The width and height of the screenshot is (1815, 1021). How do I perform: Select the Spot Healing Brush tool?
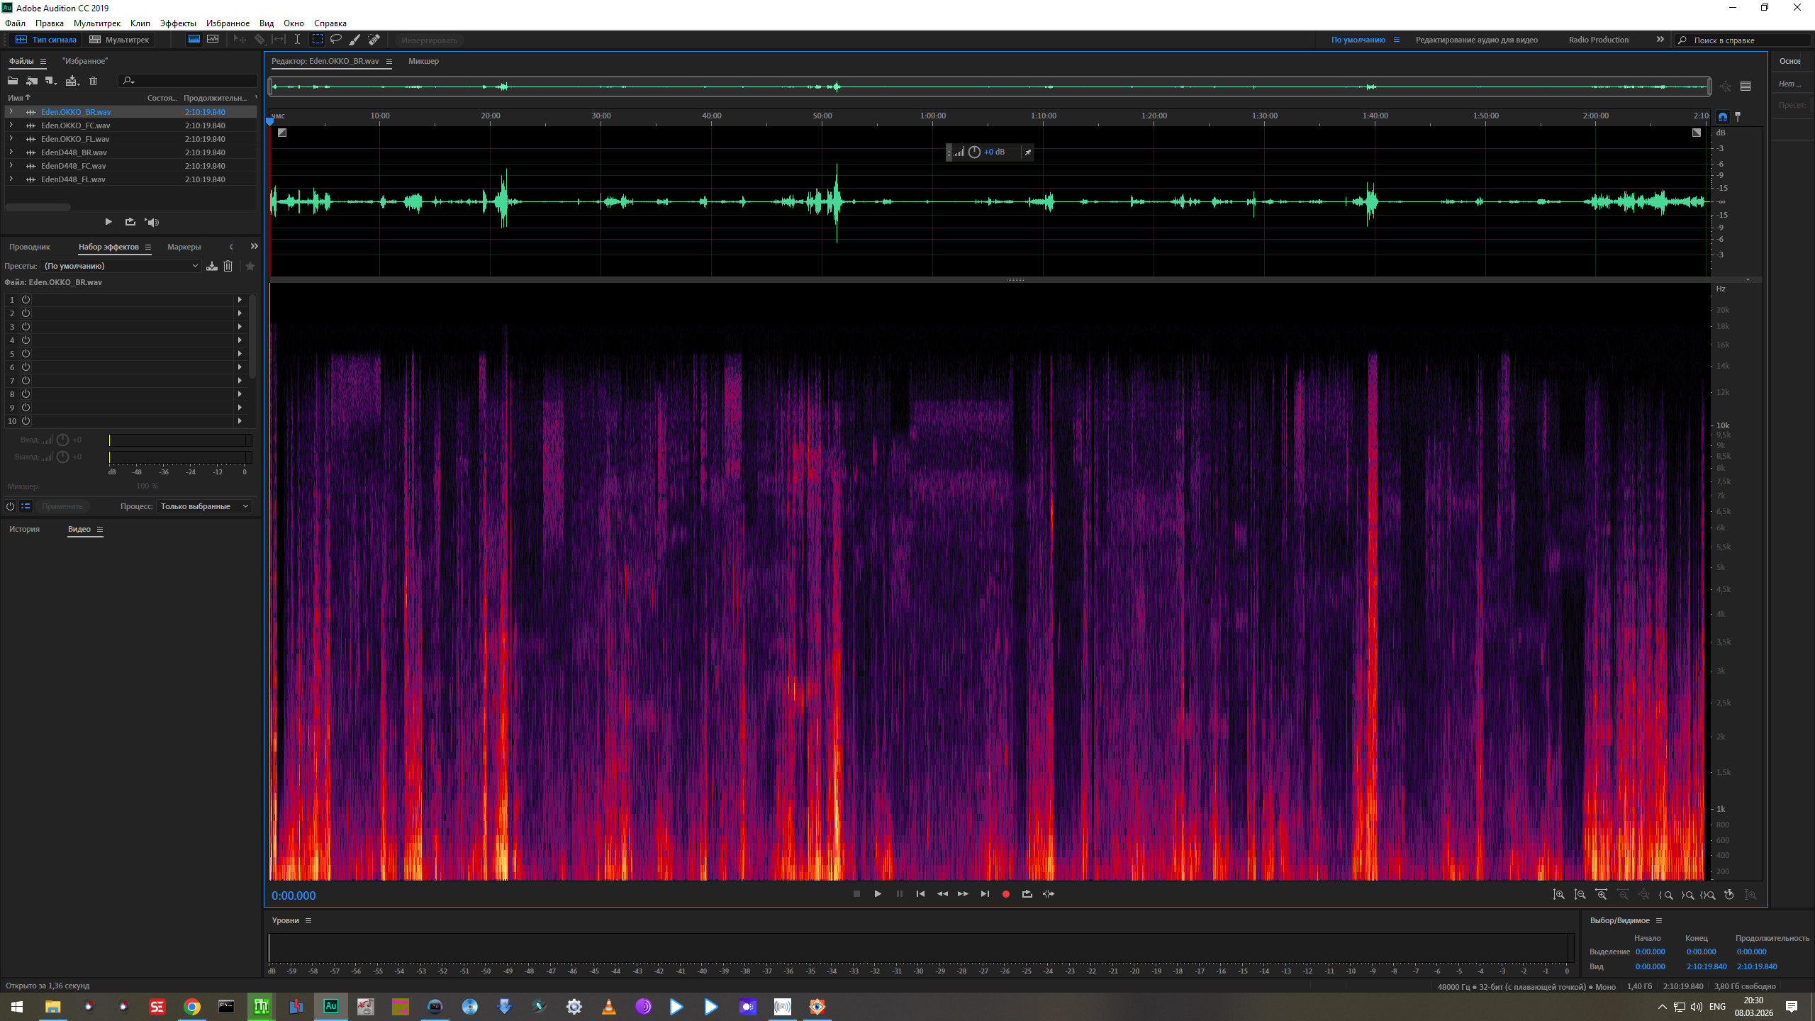click(x=374, y=40)
